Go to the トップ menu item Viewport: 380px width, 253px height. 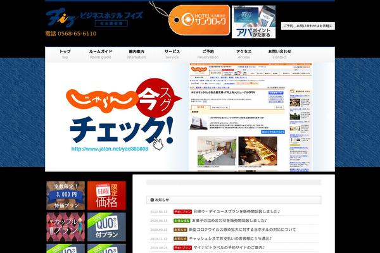click(x=65, y=54)
